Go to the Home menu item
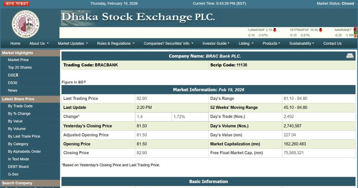Screen dimensions: 358x188 point(16,44)
